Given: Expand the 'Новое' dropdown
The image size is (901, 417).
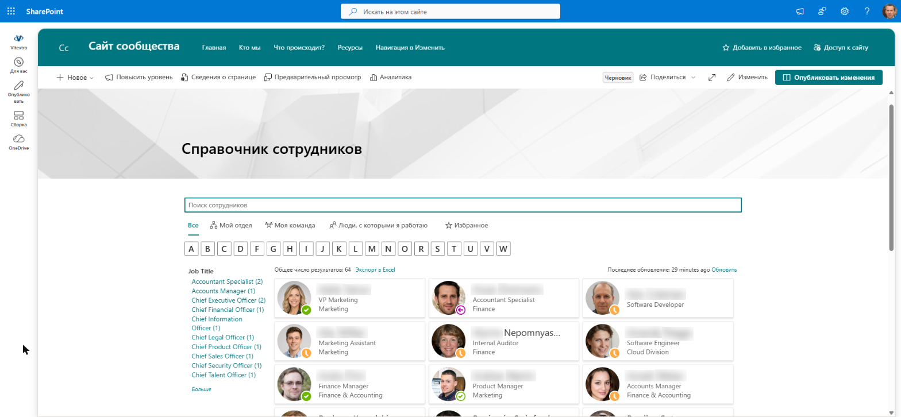Looking at the screenshot, I should (x=75, y=77).
